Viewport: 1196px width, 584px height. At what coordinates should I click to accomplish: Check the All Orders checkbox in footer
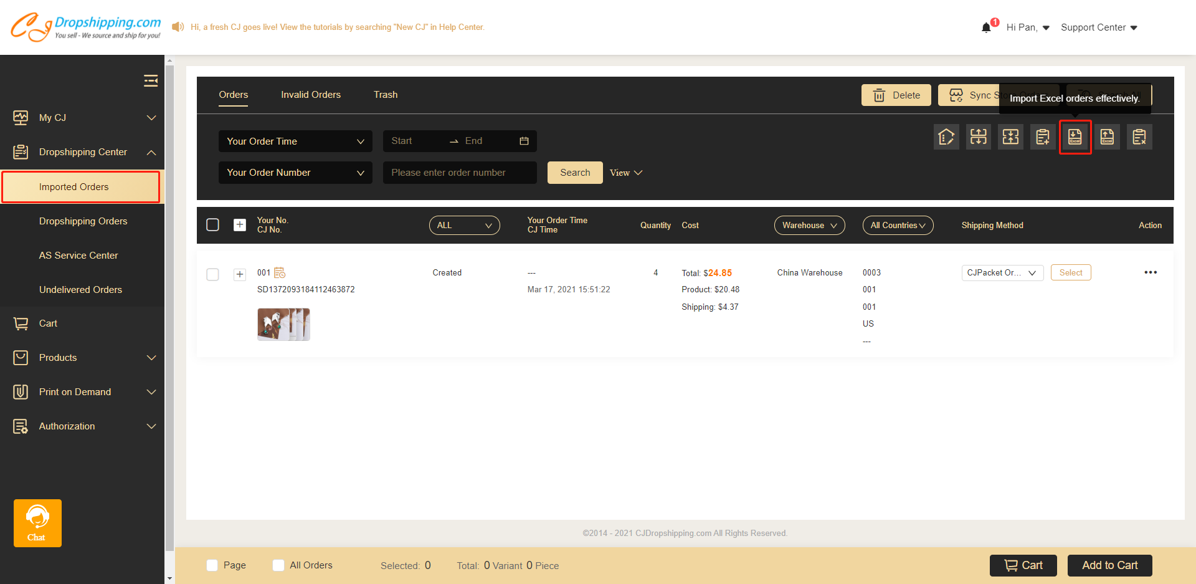tap(278, 565)
